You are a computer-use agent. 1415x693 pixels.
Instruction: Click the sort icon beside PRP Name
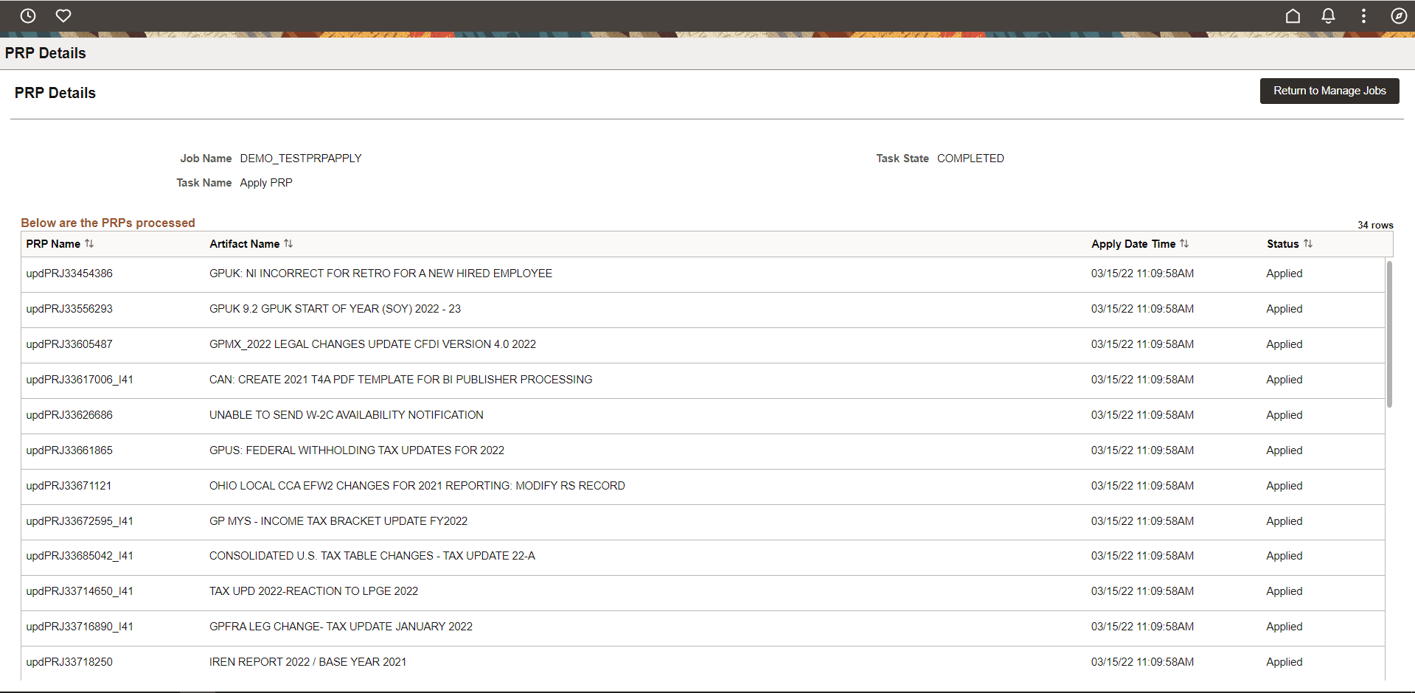[89, 243]
